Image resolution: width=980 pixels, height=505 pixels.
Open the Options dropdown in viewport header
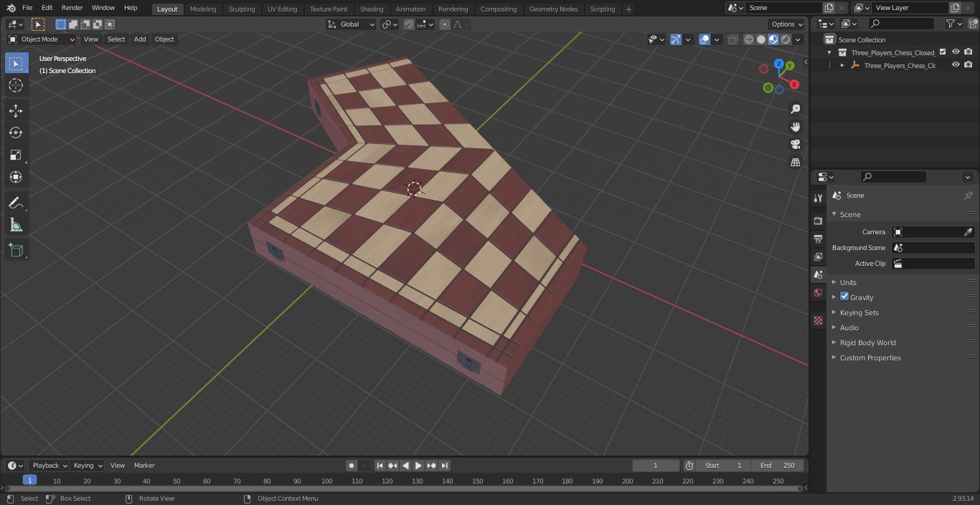click(x=787, y=24)
